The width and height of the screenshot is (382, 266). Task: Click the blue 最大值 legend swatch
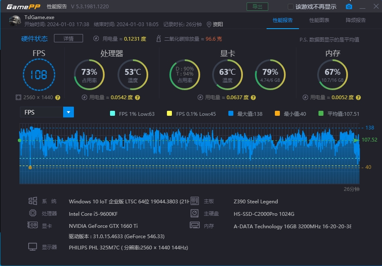(231, 113)
